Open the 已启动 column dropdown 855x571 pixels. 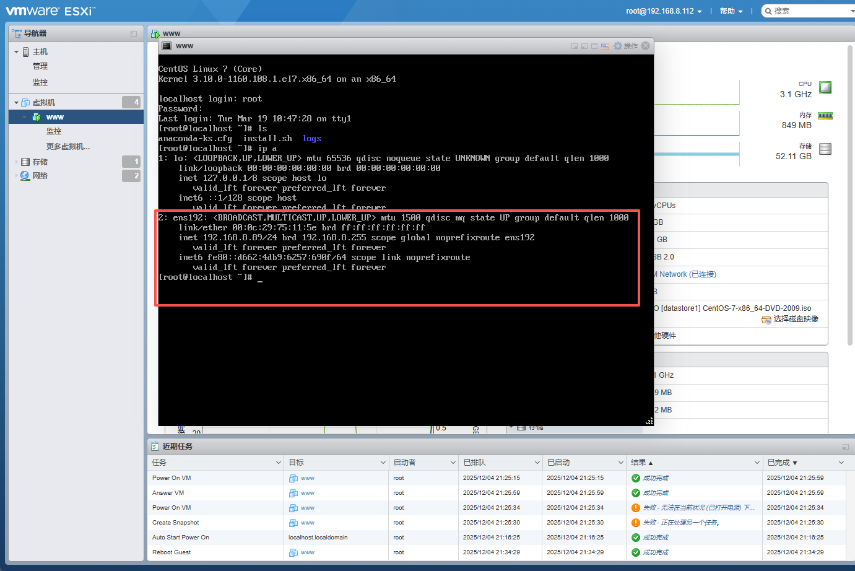coord(621,463)
